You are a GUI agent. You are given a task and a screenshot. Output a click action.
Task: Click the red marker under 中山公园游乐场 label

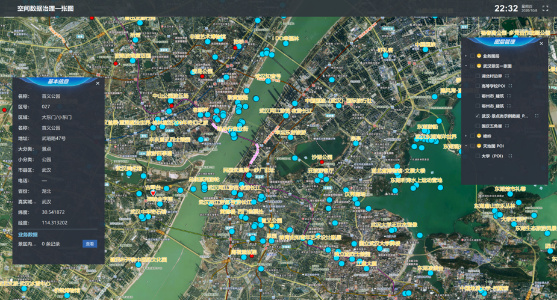pyautogui.click(x=172, y=106)
